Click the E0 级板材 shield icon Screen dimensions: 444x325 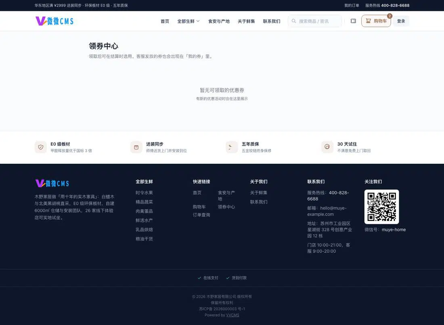(x=41, y=147)
